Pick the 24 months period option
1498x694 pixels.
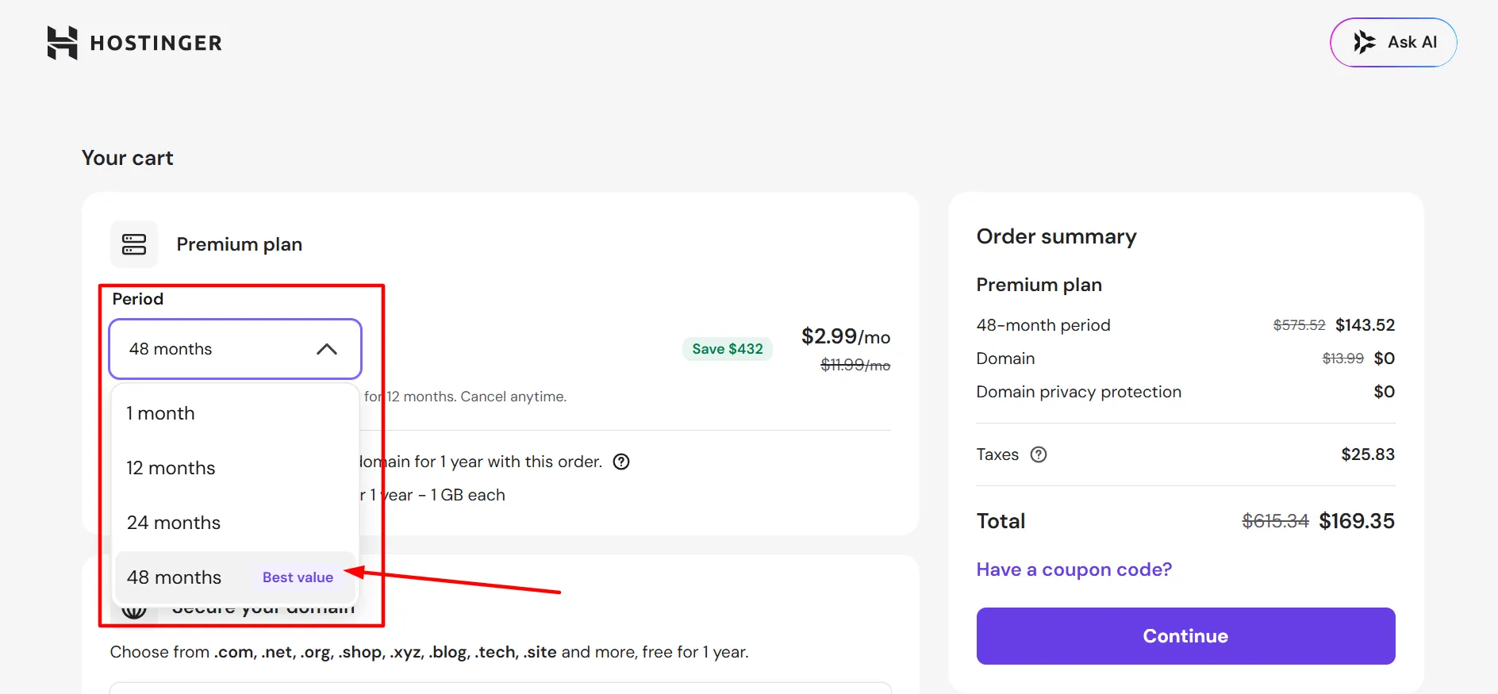pyautogui.click(x=235, y=523)
